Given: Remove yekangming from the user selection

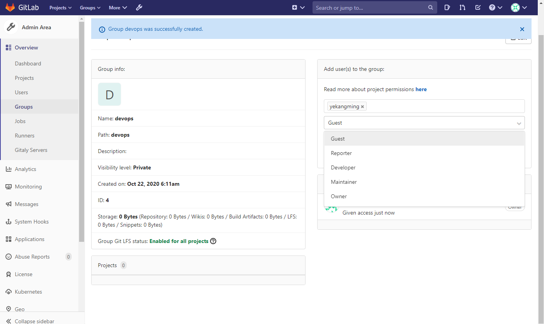Looking at the screenshot, I should coord(362,106).
